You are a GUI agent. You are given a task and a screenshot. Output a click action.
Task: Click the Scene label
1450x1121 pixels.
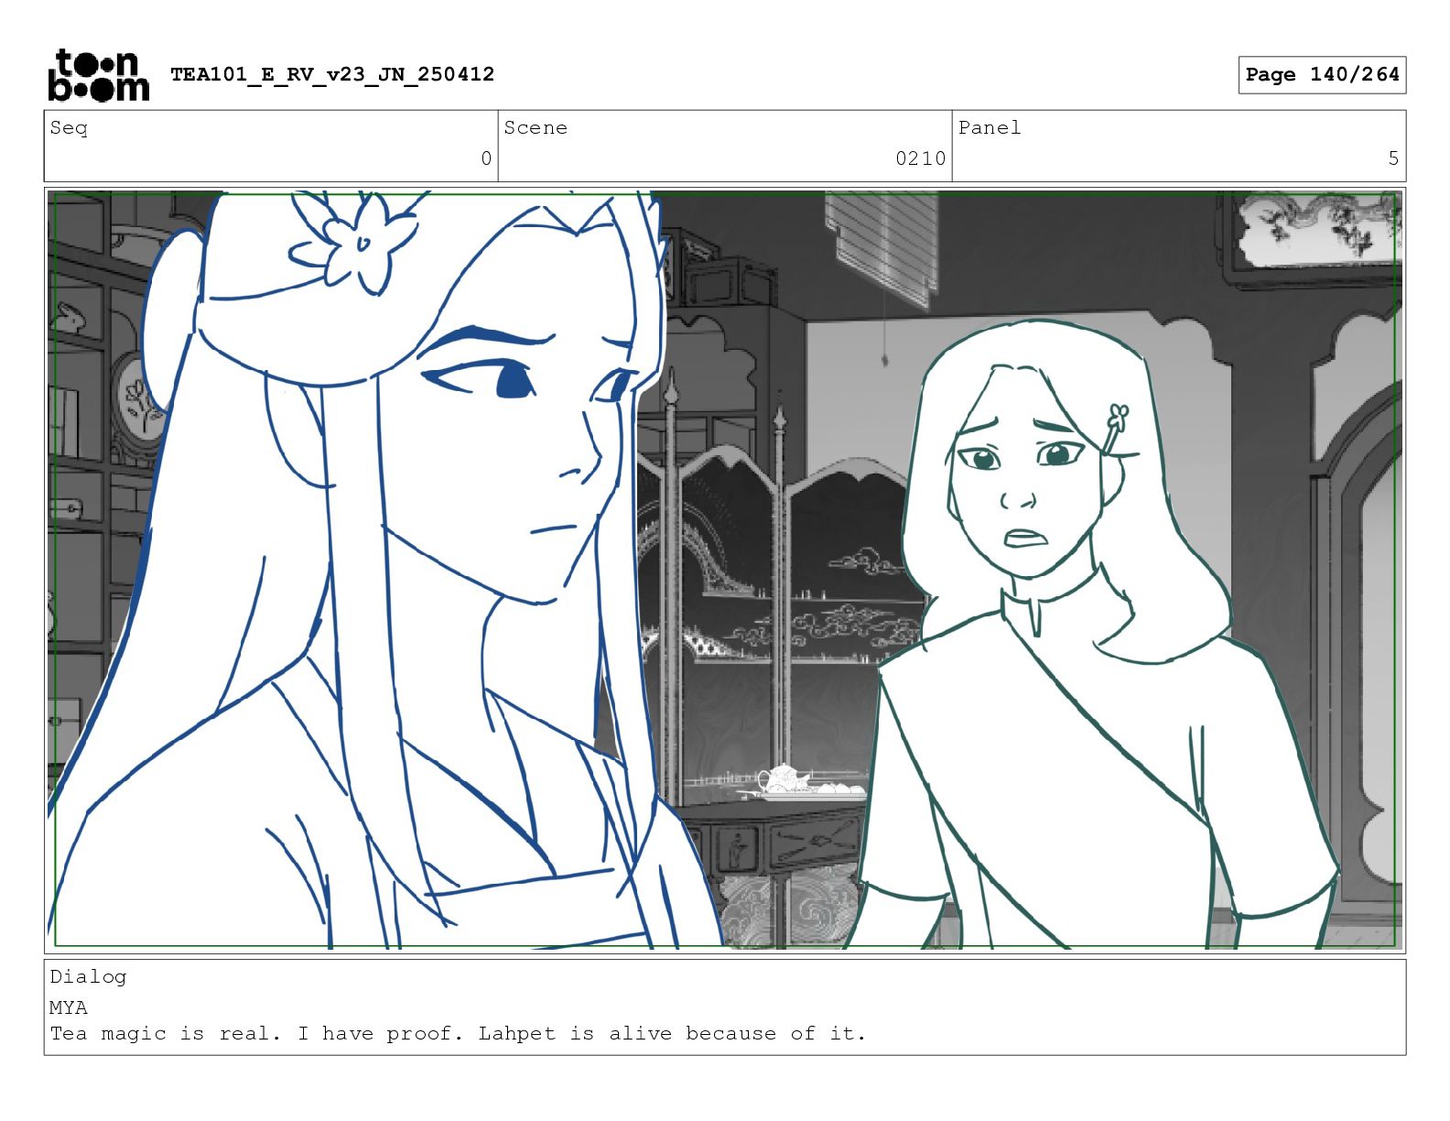pyautogui.click(x=536, y=127)
